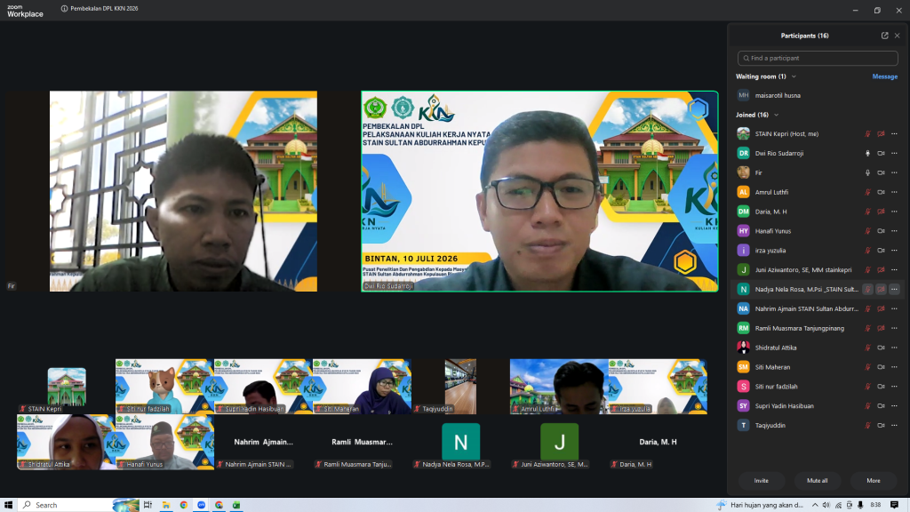Open more options for Nadya Nela Rosa
The width and height of the screenshot is (910, 512).
pyautogui.click(x=894, y=289)
